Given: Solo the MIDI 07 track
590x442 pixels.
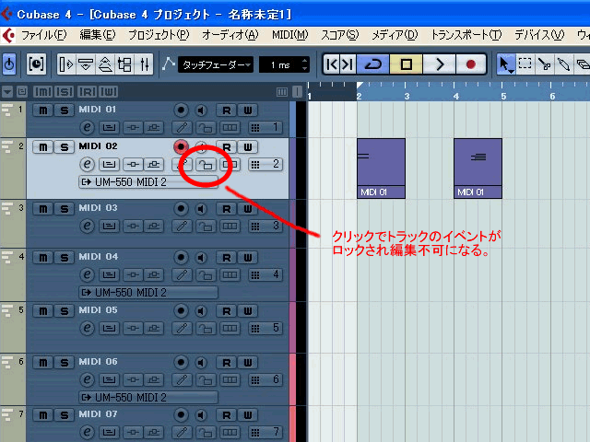Looking at the screenshot, I should pyautogui.click(x=65, y=415).
